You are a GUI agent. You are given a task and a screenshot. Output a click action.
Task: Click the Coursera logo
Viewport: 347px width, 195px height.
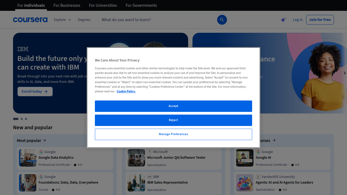click(30, 20)
